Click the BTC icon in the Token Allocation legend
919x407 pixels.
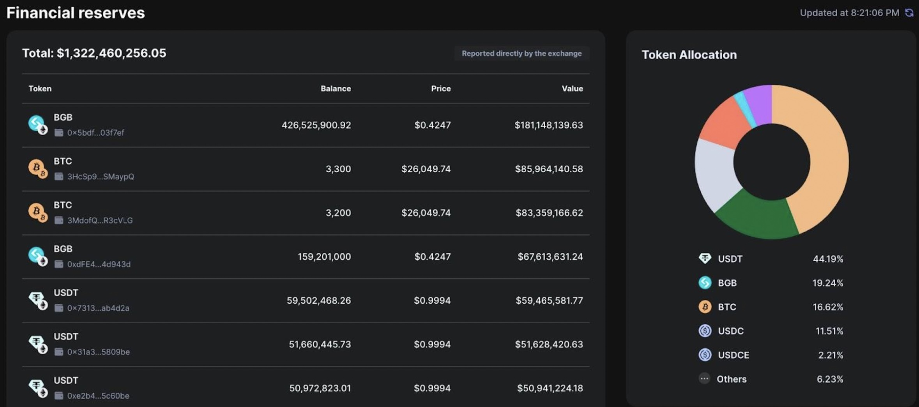pyautogui.click(x=705, y=307)
